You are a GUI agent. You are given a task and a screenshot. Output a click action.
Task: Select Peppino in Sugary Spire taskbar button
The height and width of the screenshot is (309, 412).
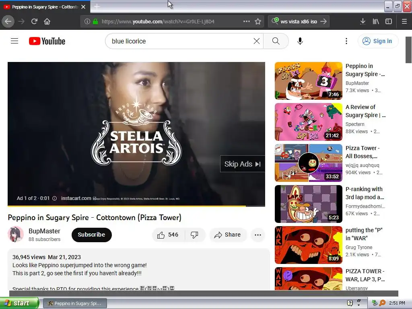coord(74,303)
